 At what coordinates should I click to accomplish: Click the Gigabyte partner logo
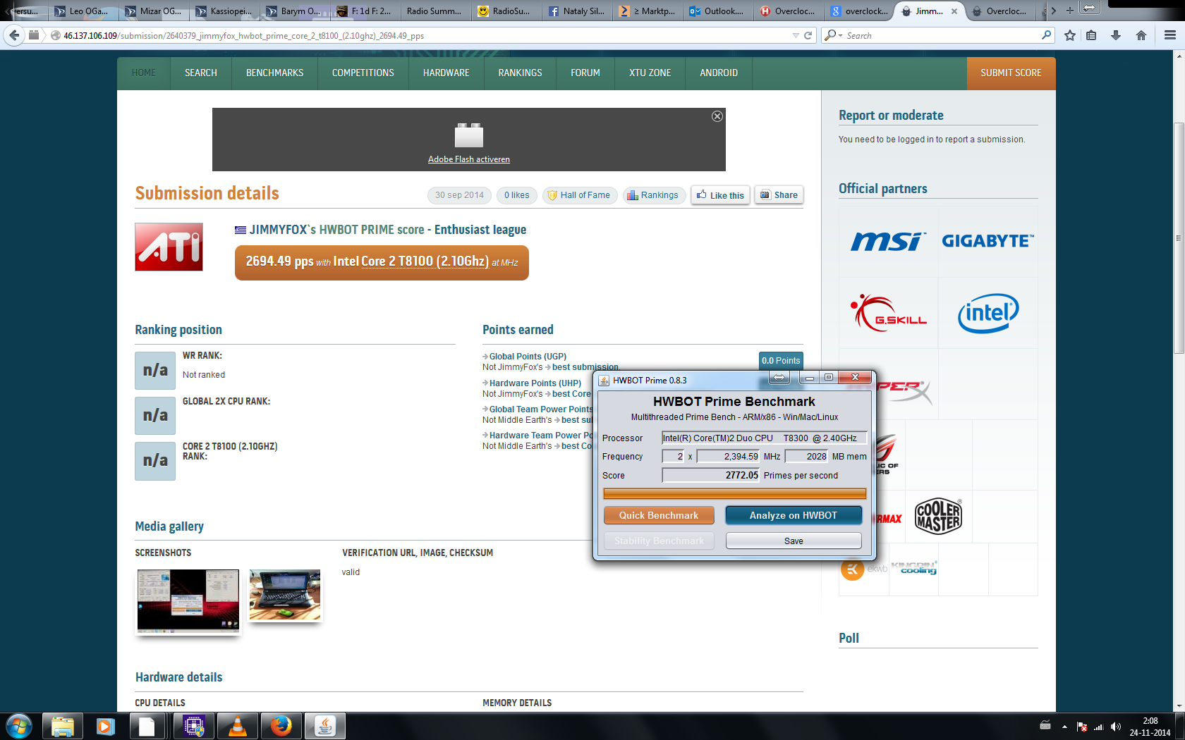click(988, 241)
